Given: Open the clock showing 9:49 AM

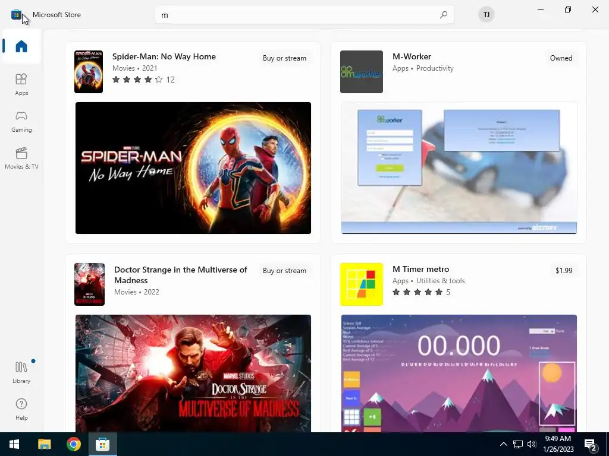Looking at the screenshot, I should coord(558,444).
